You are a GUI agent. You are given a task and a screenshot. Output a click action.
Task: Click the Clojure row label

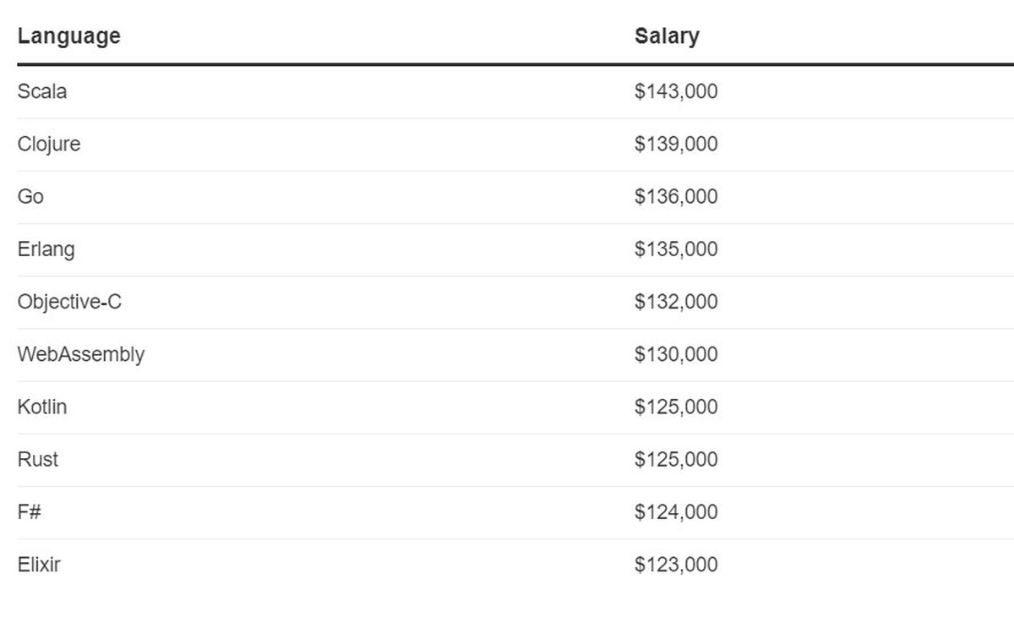point(49,144)
